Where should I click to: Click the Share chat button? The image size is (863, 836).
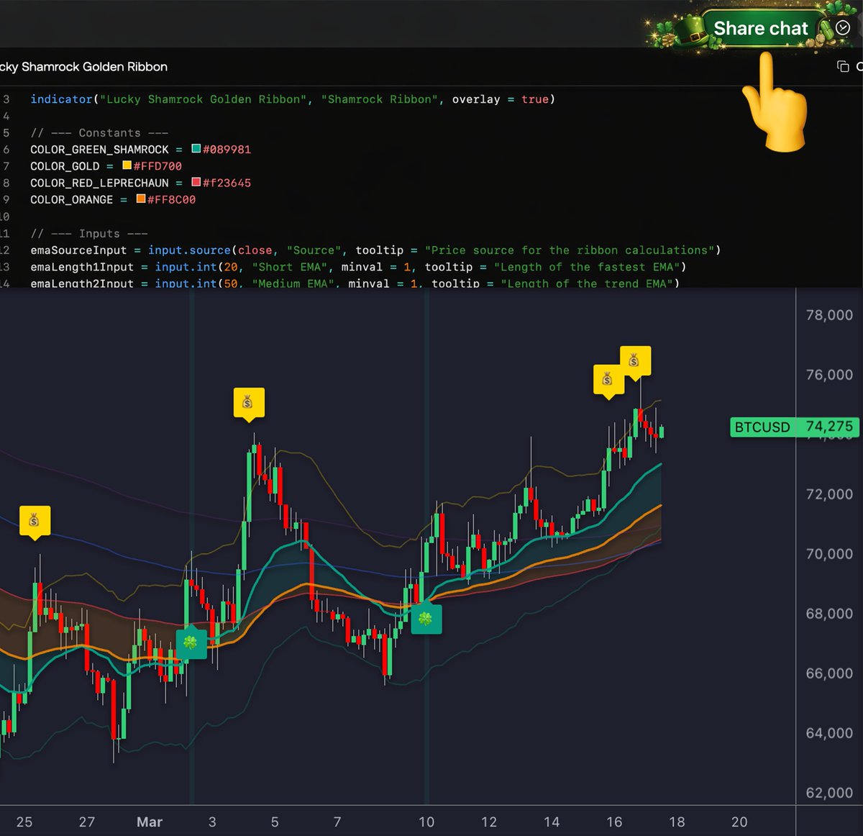pos(761,28)
